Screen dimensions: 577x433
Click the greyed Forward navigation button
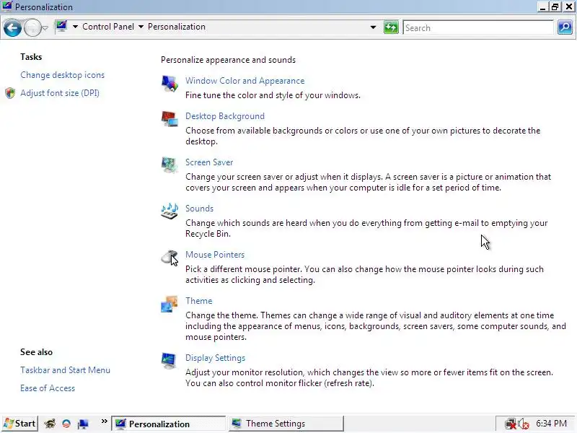pyautogui.click(x=32, y=28)
